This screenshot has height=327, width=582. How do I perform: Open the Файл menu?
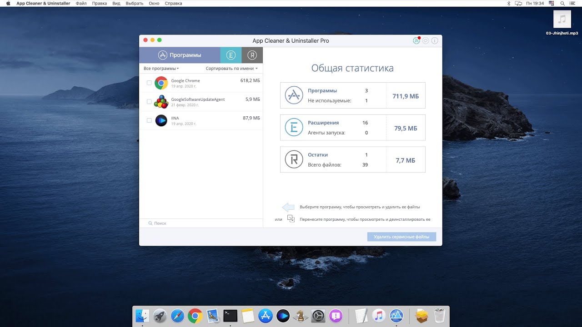pyautogui.click(x=81, y=3)
